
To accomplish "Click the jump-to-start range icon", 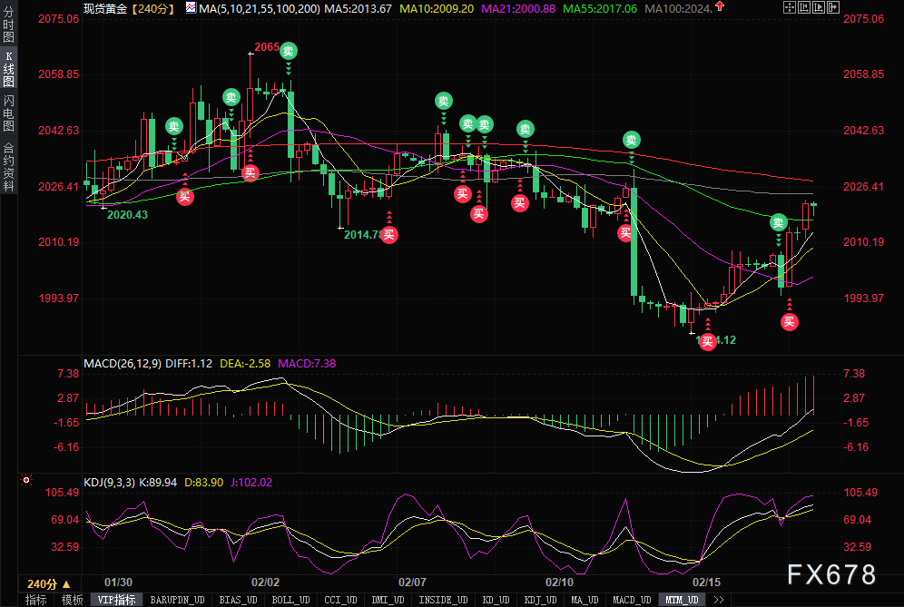I will (803, 7).
